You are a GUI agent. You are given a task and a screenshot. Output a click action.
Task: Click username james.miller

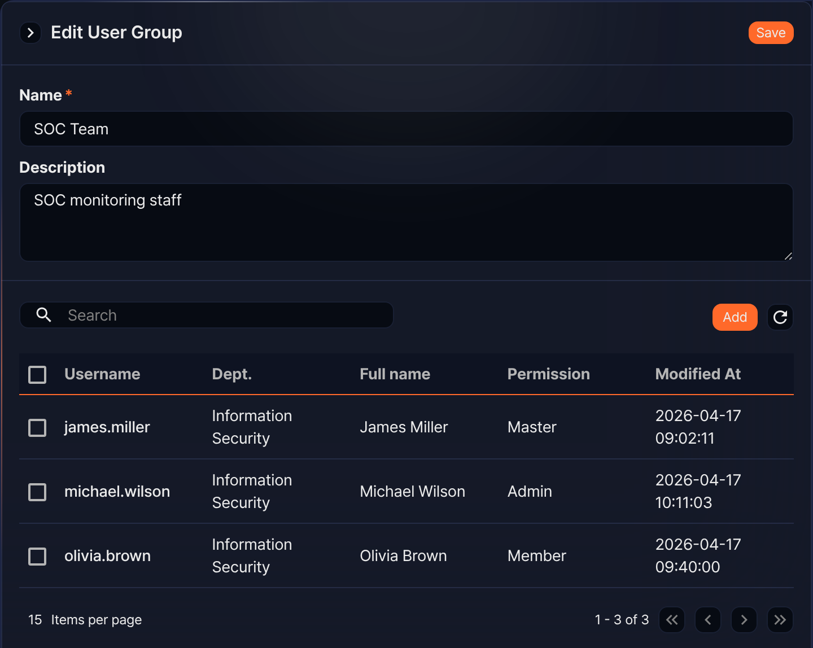(x=107, y=427)
